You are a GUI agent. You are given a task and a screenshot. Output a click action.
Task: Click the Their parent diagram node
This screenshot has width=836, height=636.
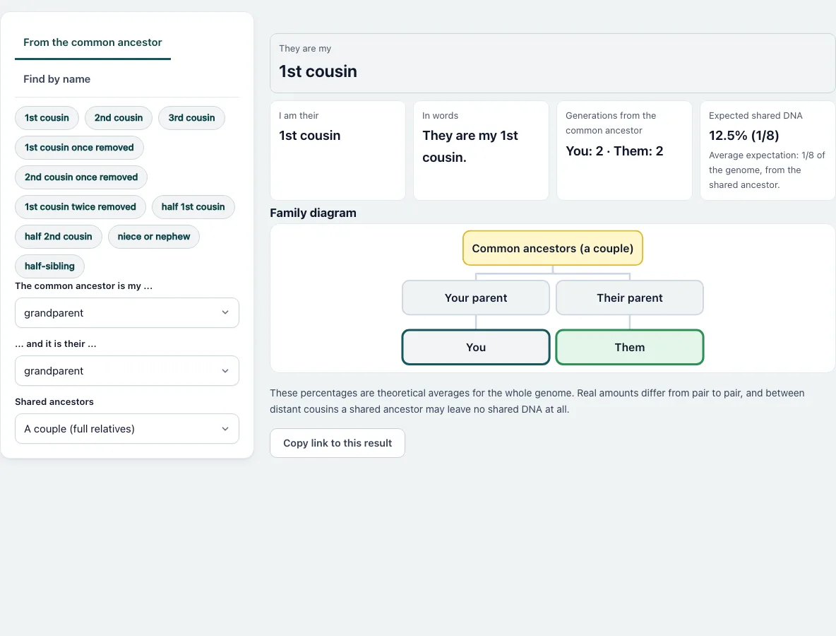coord(630,298)
